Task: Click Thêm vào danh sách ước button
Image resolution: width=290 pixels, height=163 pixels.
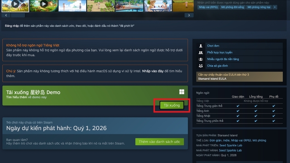Action: tap(159, 142)
